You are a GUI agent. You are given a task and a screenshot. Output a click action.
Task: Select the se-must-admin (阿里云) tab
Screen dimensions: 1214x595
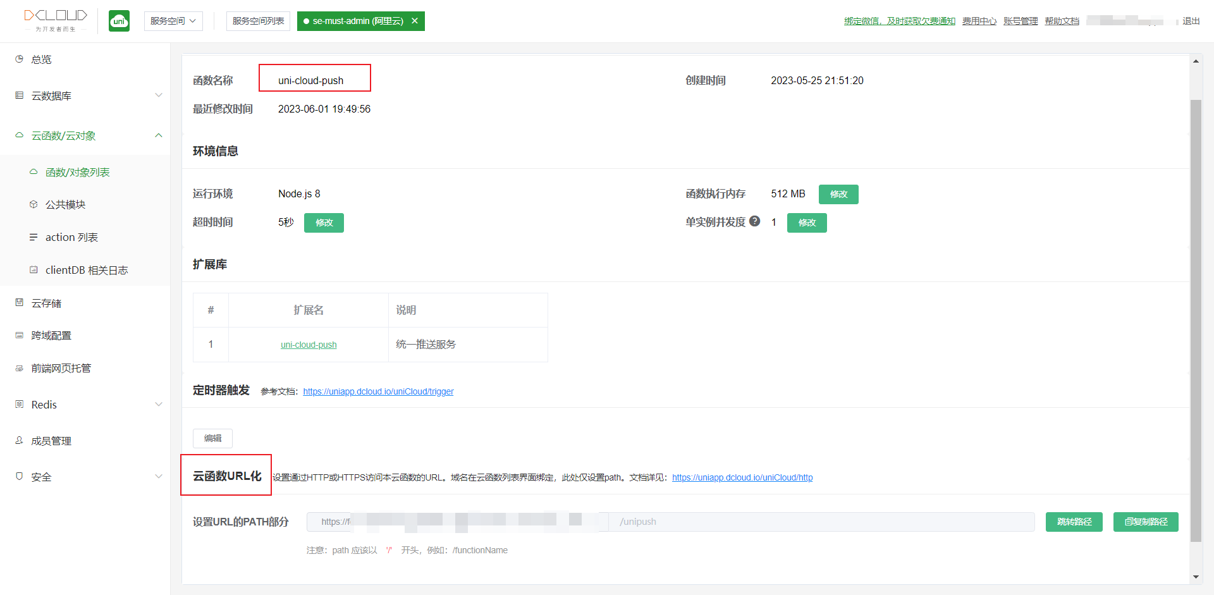coord(357,21)
